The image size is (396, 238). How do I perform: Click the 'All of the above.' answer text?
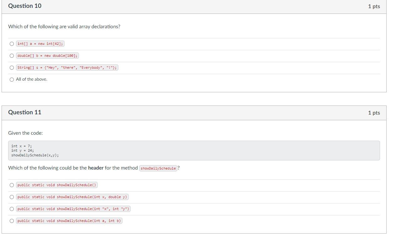pos(32,79)
